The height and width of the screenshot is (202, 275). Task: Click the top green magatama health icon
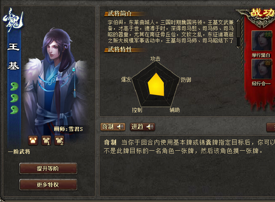(x=14, y=86)
